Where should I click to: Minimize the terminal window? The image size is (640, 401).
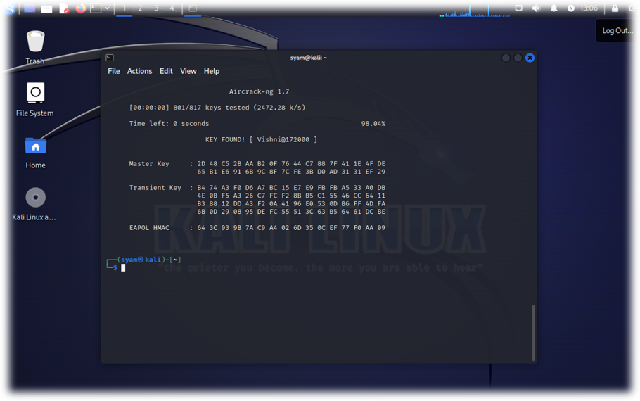(506, 58)
